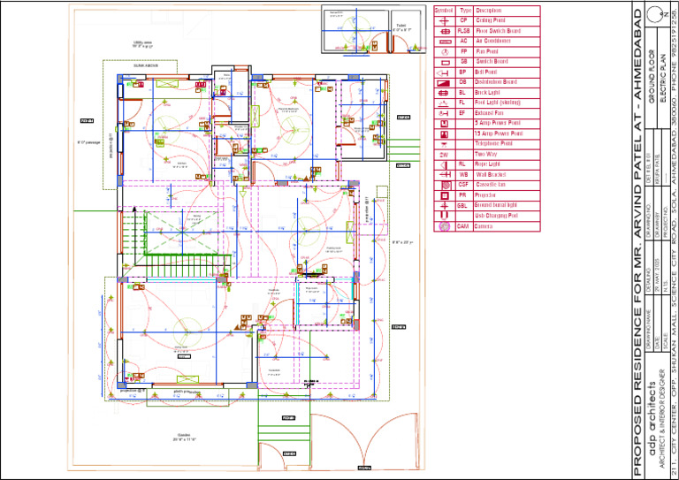Click the Ceiling Point symbol in legend
The image size is (679, 480).
[445, 21]
